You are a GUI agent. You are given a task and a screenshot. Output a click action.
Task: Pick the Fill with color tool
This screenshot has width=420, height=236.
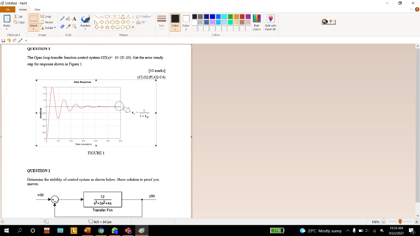pos(68,18)
